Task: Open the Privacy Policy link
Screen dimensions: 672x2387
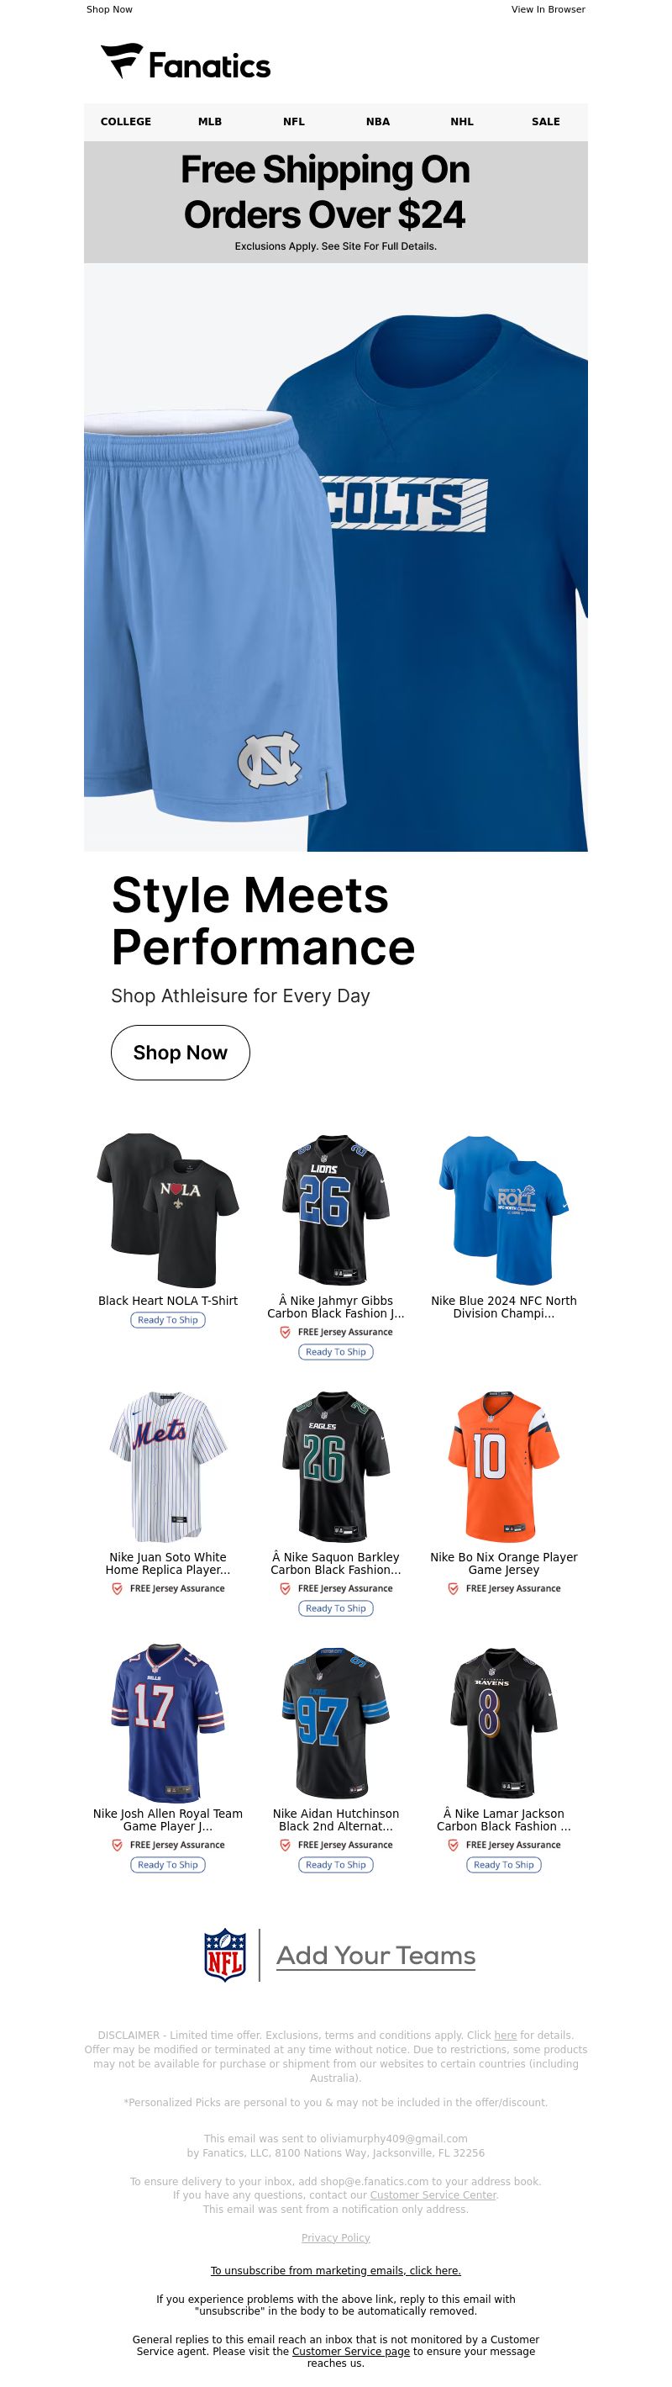Action: [x=336, y=2236]
